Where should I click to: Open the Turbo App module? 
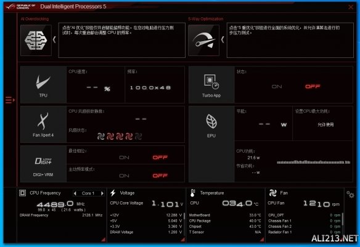click(211, 85)
